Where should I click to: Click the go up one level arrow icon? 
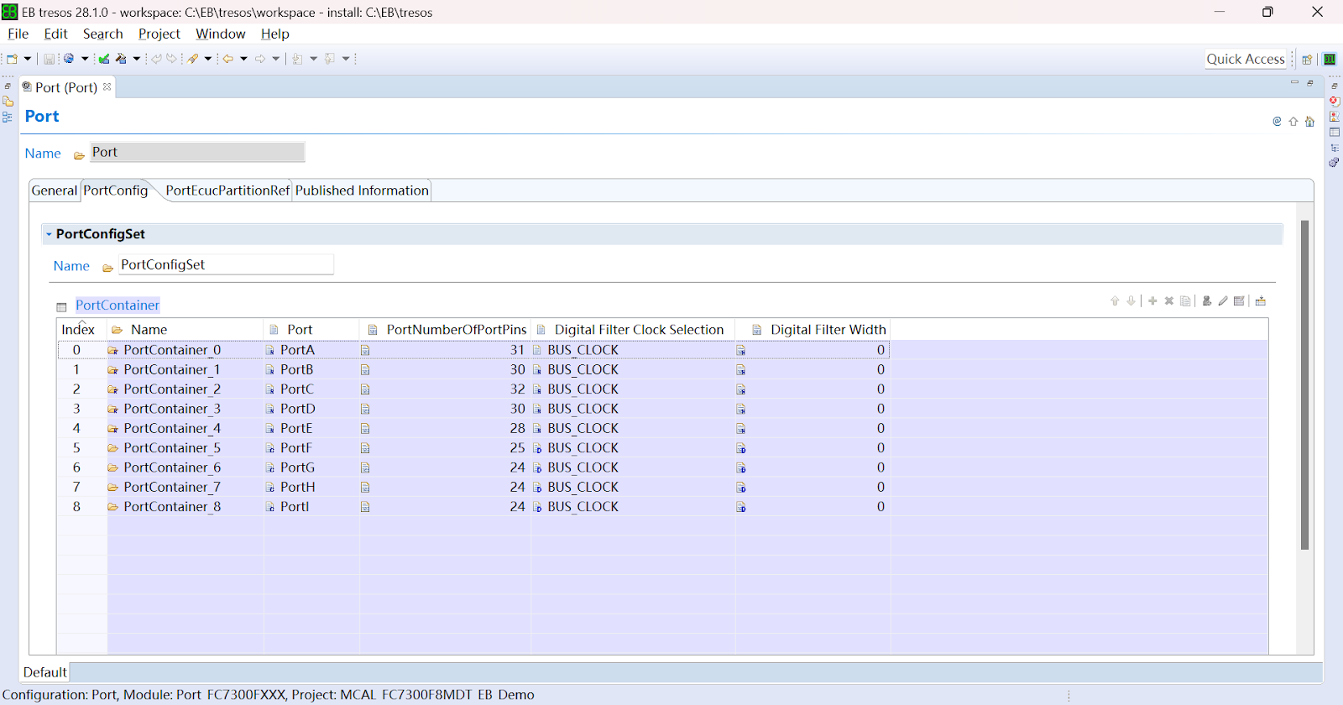coord(1293,122)
